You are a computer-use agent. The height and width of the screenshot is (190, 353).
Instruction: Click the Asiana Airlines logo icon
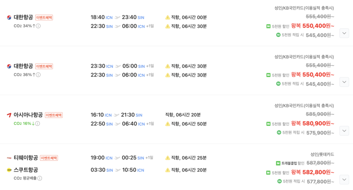point(9,115)
